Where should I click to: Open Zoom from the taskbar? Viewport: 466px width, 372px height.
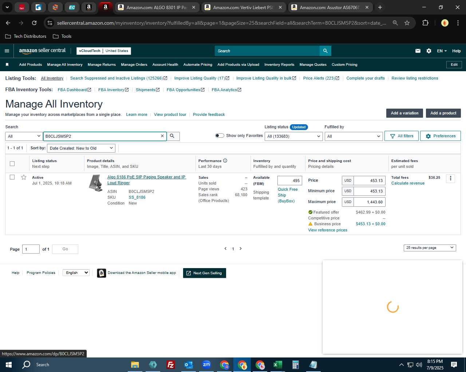click(206, 365)
